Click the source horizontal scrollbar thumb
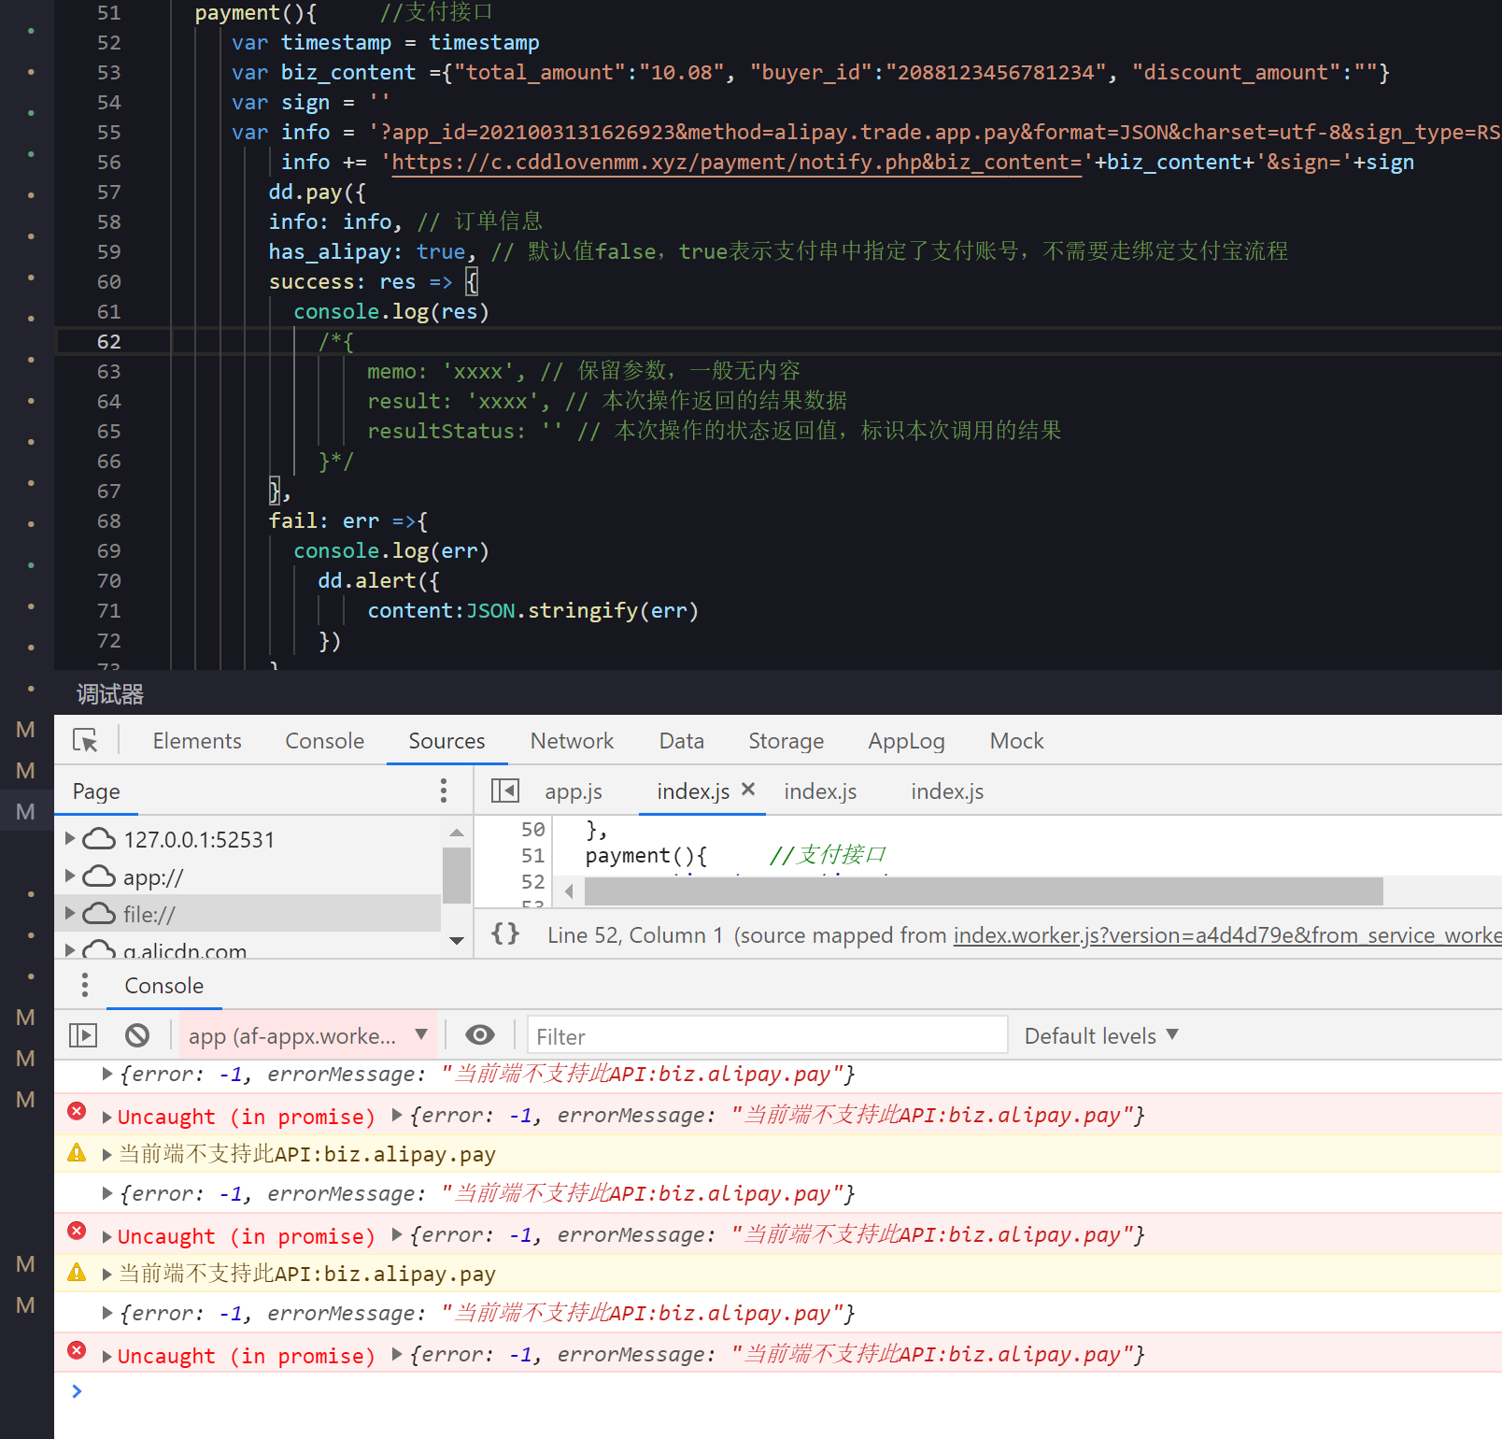This screenshot has height=1439, width=1502. [984, 891]
